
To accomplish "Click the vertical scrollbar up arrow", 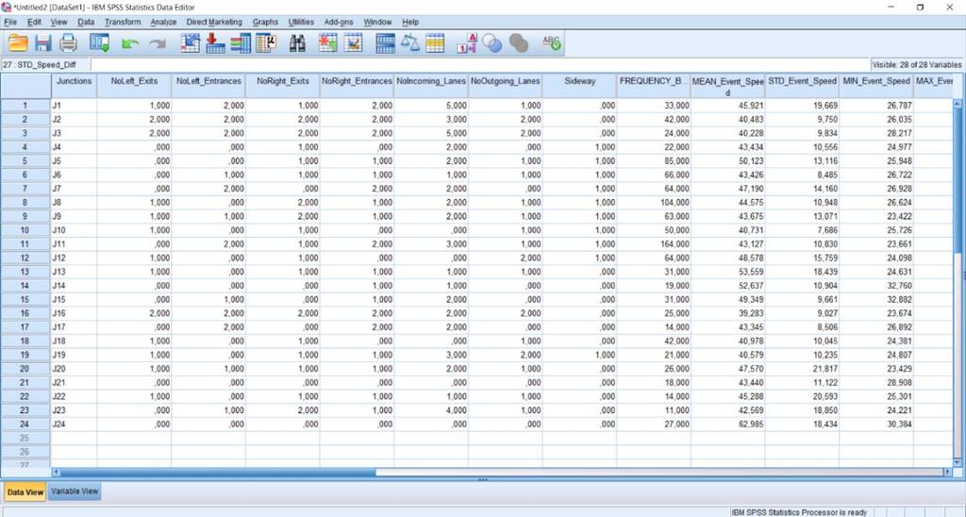I will pyautogui.click(x=957, y=103).
